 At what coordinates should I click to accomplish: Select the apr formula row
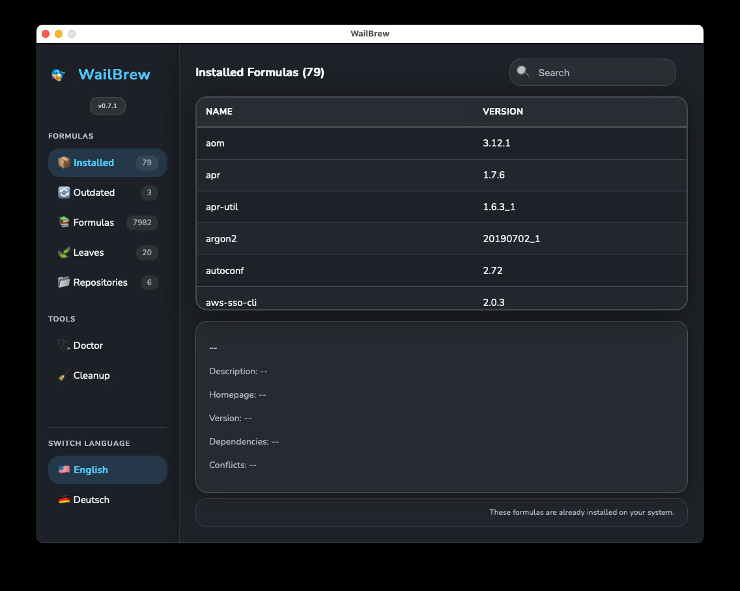click(x=441, y=175)
